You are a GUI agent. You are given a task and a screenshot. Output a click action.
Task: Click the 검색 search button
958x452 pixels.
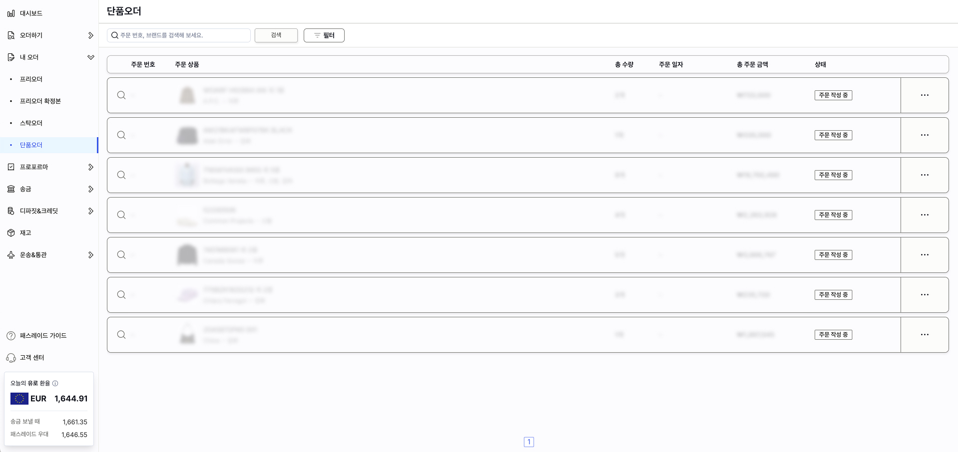pos(276,35)
